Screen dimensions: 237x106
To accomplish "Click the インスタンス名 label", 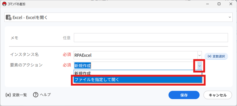I will click(24, 54).
